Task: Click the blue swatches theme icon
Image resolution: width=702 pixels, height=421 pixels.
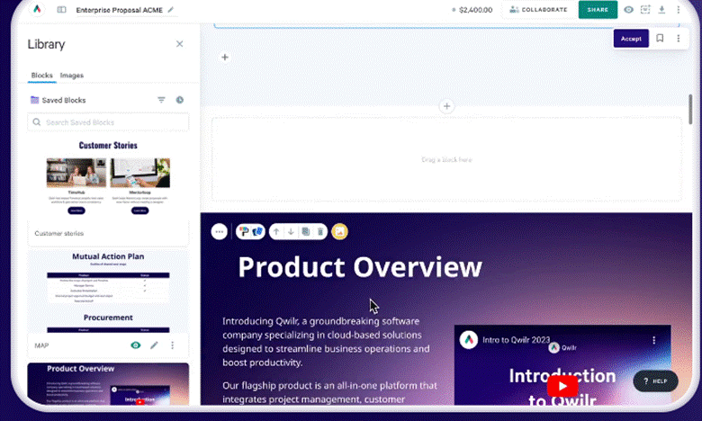Action: 257,232
